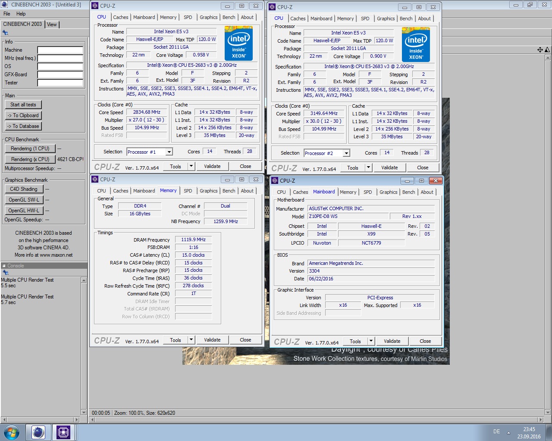
Task: Click the 4621 CB-CPU result value
Action: (x=70, y=159)
